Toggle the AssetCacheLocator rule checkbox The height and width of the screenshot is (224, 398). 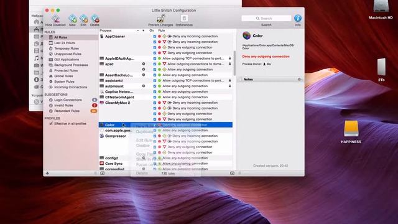pos(155,75)
